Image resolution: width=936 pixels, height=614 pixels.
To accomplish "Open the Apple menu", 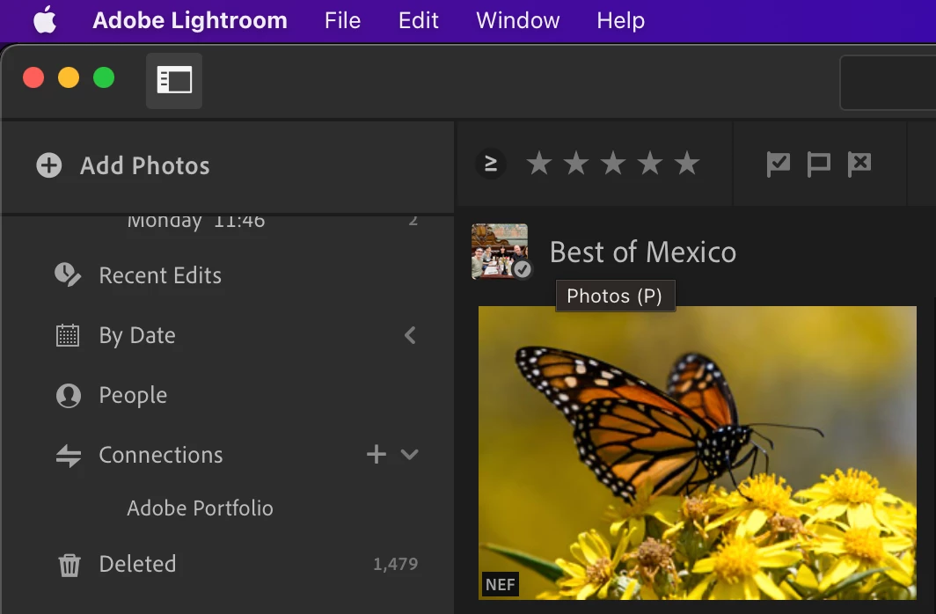I will [x=45, y=20].
